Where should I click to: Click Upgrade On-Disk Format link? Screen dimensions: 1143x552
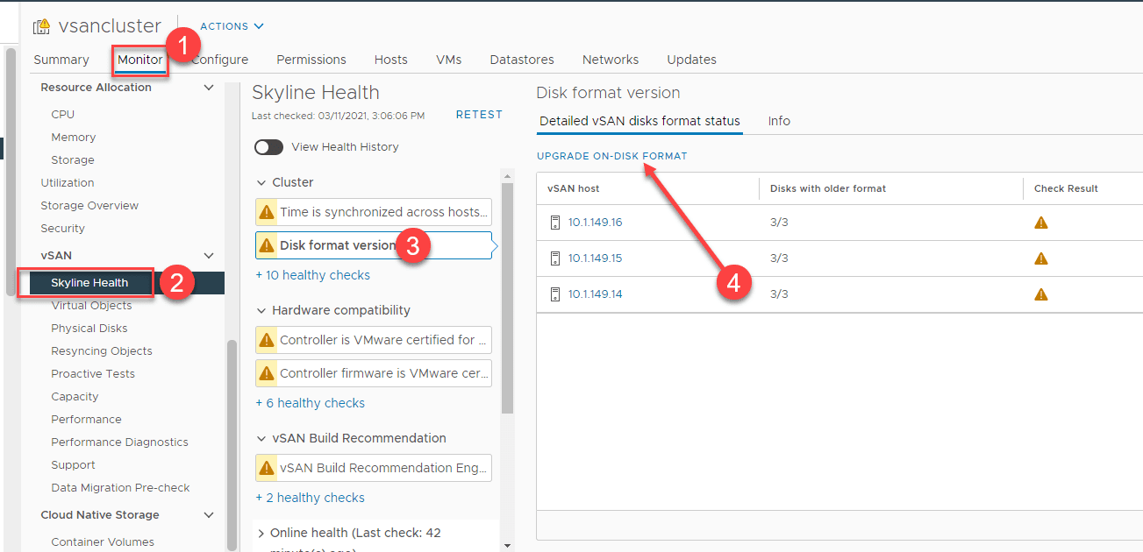tap(611, 156)
